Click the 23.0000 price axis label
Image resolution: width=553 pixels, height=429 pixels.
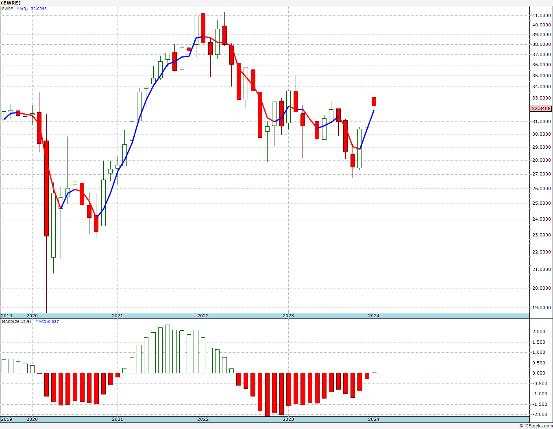[542, 235]
